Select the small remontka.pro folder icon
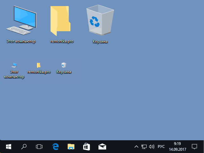Image resolution: width=204 pixels, height=153 pixels. click(x=39, y=65)
